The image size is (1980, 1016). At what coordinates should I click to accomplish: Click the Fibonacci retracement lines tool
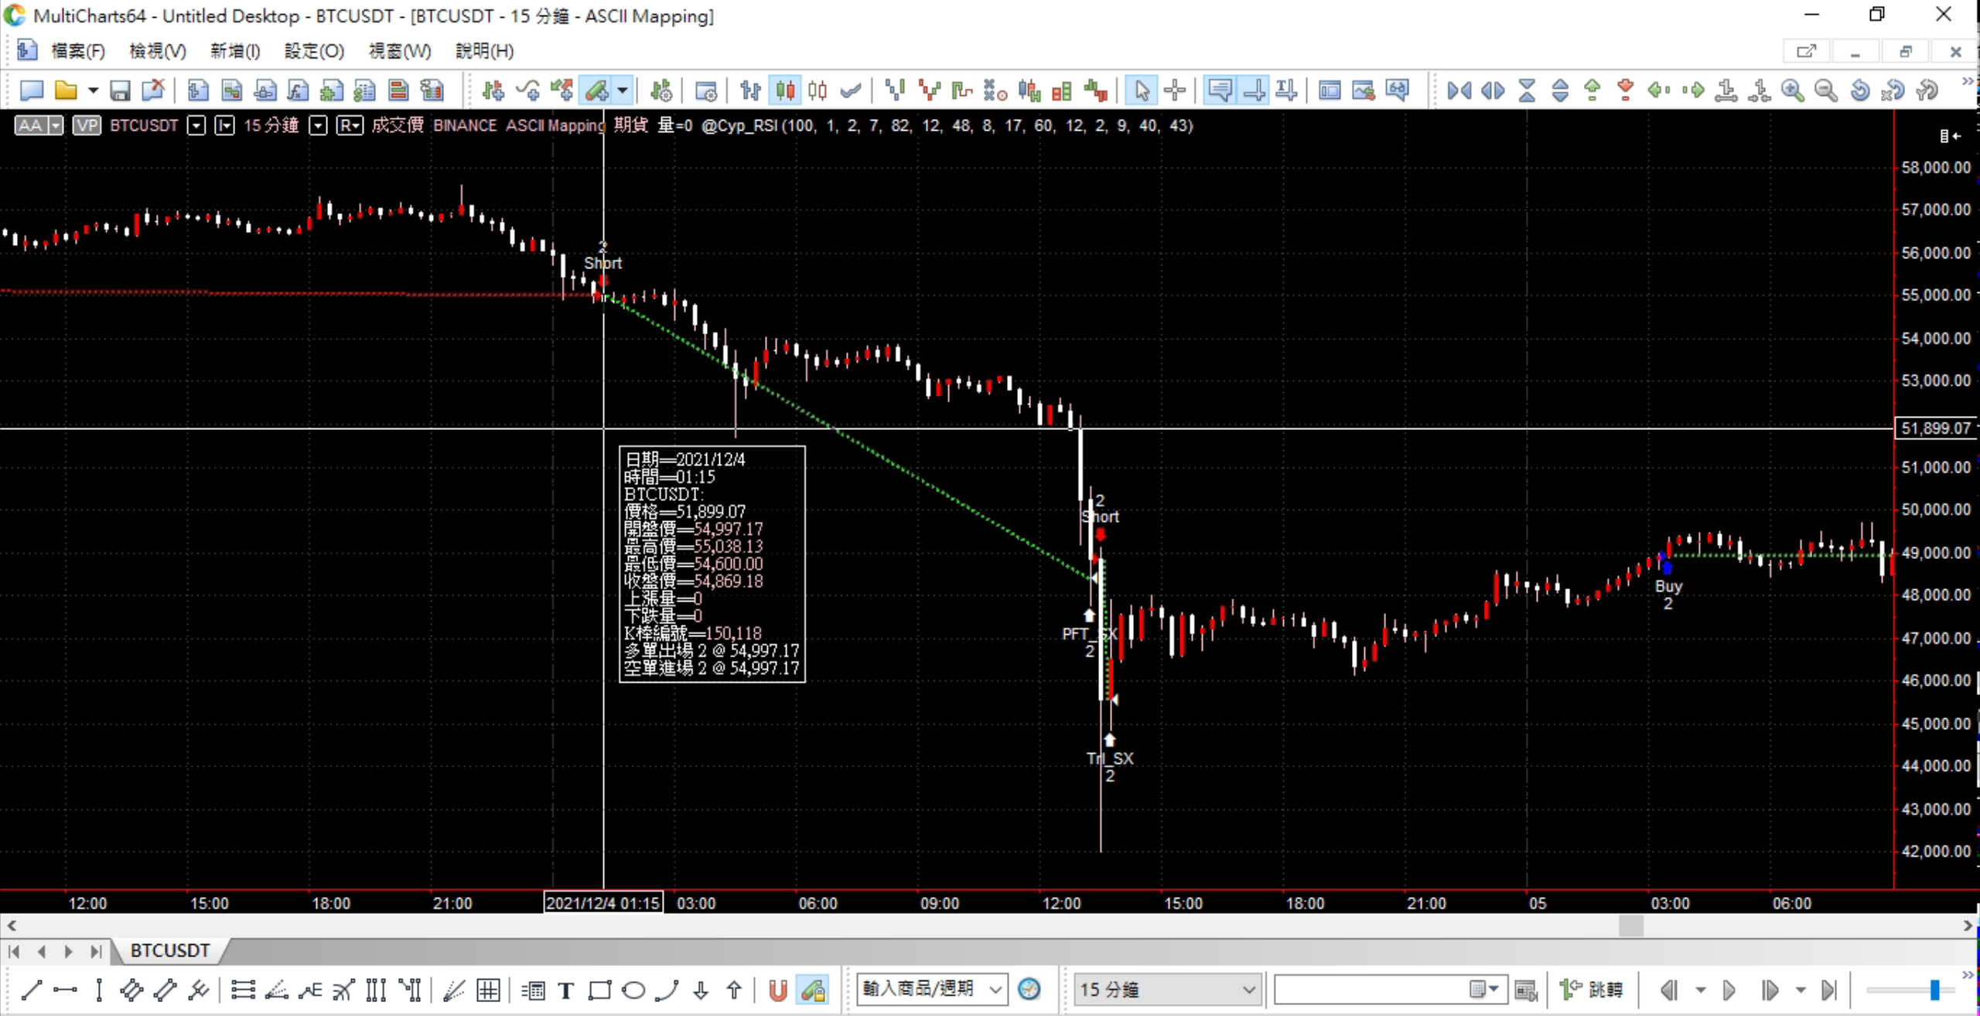click(242, 990)
